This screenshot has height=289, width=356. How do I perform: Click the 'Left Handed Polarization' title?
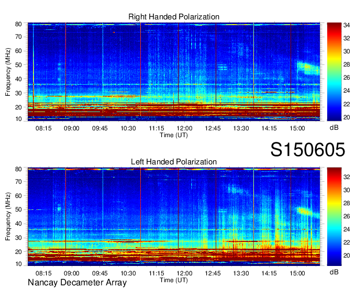click(174, 162)
